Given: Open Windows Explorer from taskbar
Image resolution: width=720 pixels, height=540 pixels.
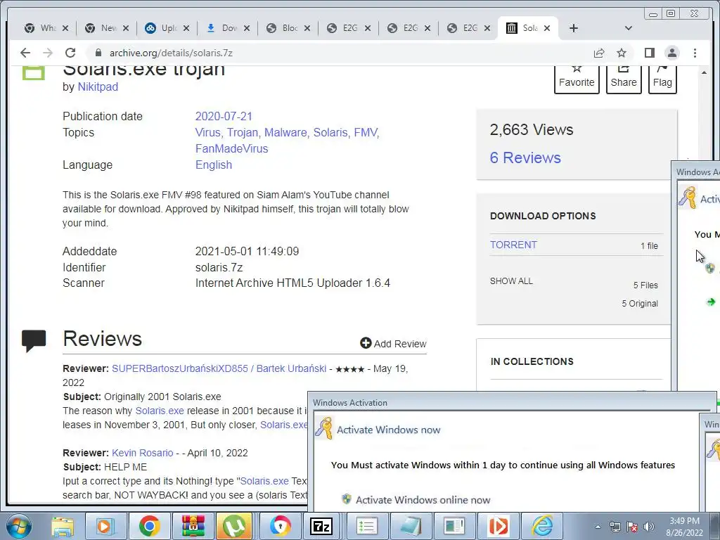Looking at the screenshot, I should pyautogui.click(x=63, y=526).
